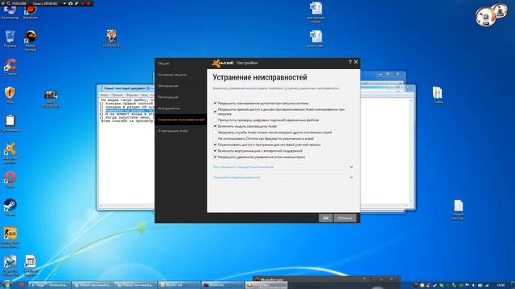This screenshot has width=515, height=289.
Task: Stop recording with the red recorder button
Action: tap(89, 3)
